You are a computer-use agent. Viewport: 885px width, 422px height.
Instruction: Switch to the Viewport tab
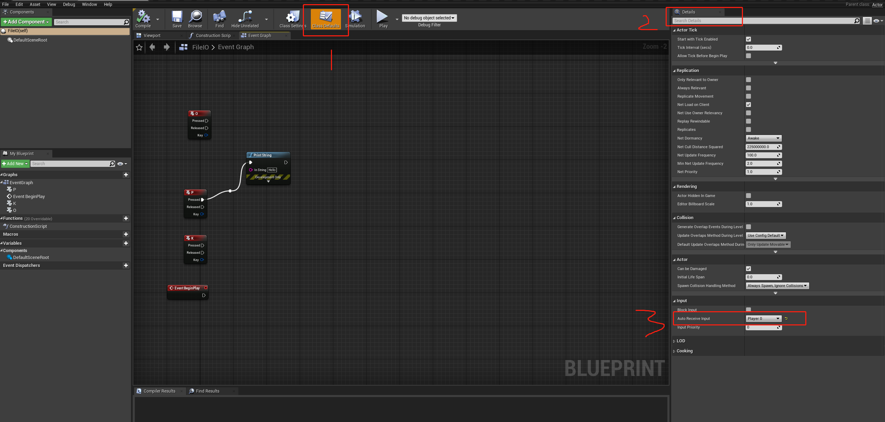tap(152, 35)
